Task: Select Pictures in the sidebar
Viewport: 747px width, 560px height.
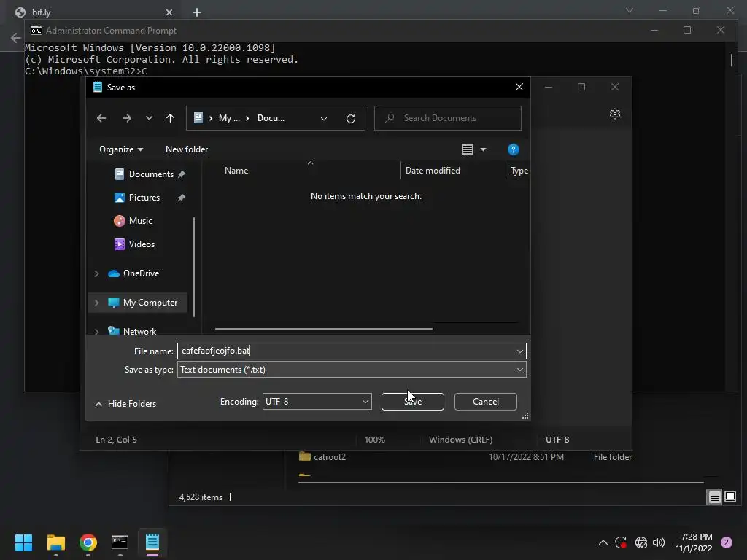Action: point(144,198)
